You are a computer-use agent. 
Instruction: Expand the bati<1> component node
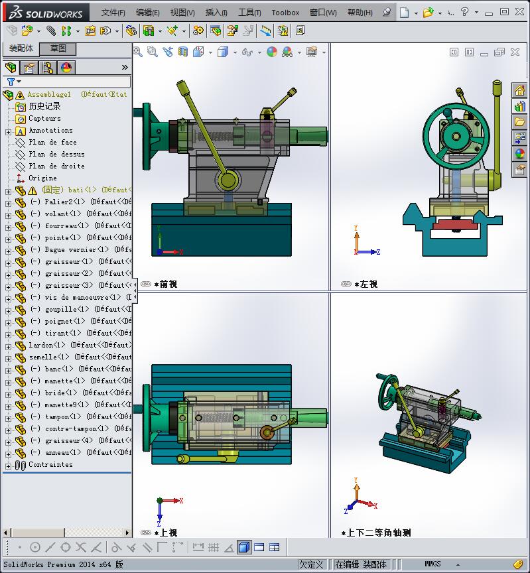click(8, 191)
